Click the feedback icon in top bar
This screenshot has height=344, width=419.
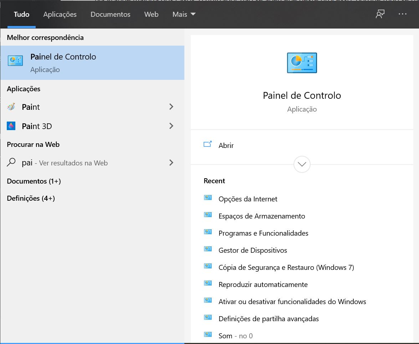click(x=380, y=14)
